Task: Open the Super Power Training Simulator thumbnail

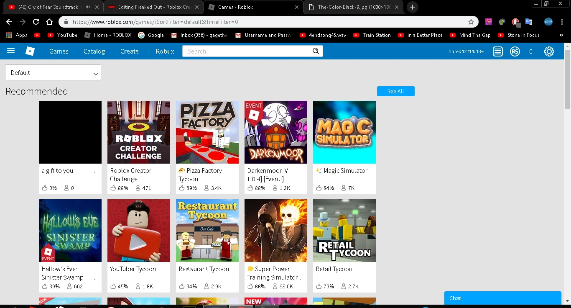Action: coord(276,231)
